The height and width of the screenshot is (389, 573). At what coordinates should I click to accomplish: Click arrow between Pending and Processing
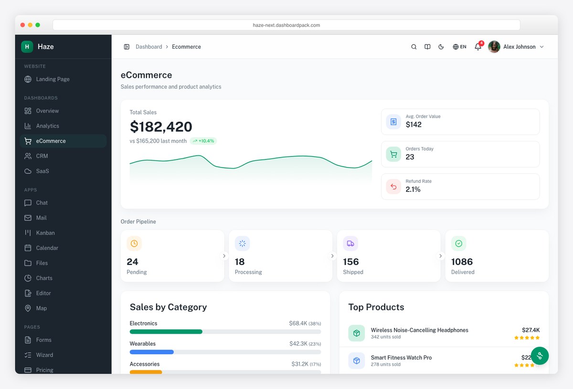coord(224,256)
